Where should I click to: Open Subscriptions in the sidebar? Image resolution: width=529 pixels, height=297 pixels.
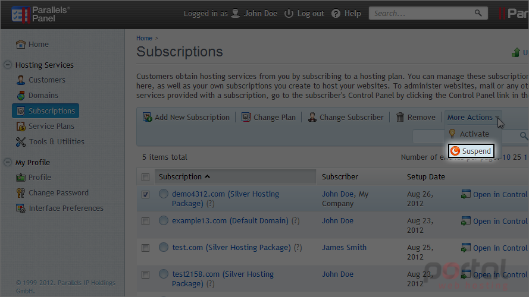click(x=46, y=111)
